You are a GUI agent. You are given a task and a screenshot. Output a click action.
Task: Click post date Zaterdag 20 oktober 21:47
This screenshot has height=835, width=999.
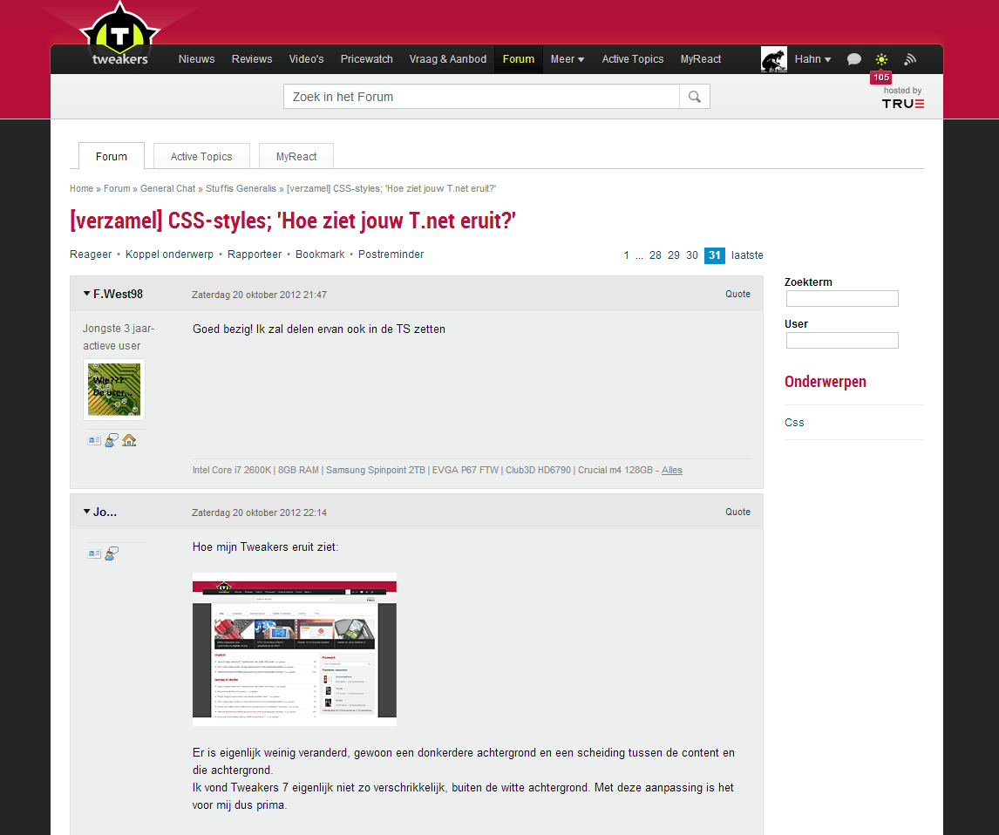coord(259,295)
